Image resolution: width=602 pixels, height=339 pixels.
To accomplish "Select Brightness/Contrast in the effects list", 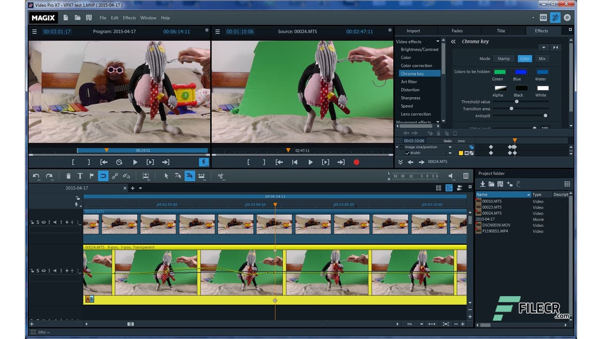I will pyautogui.click(x=419, y=49).
